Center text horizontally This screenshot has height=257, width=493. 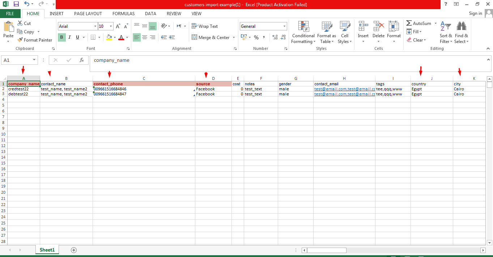(144, 37)
